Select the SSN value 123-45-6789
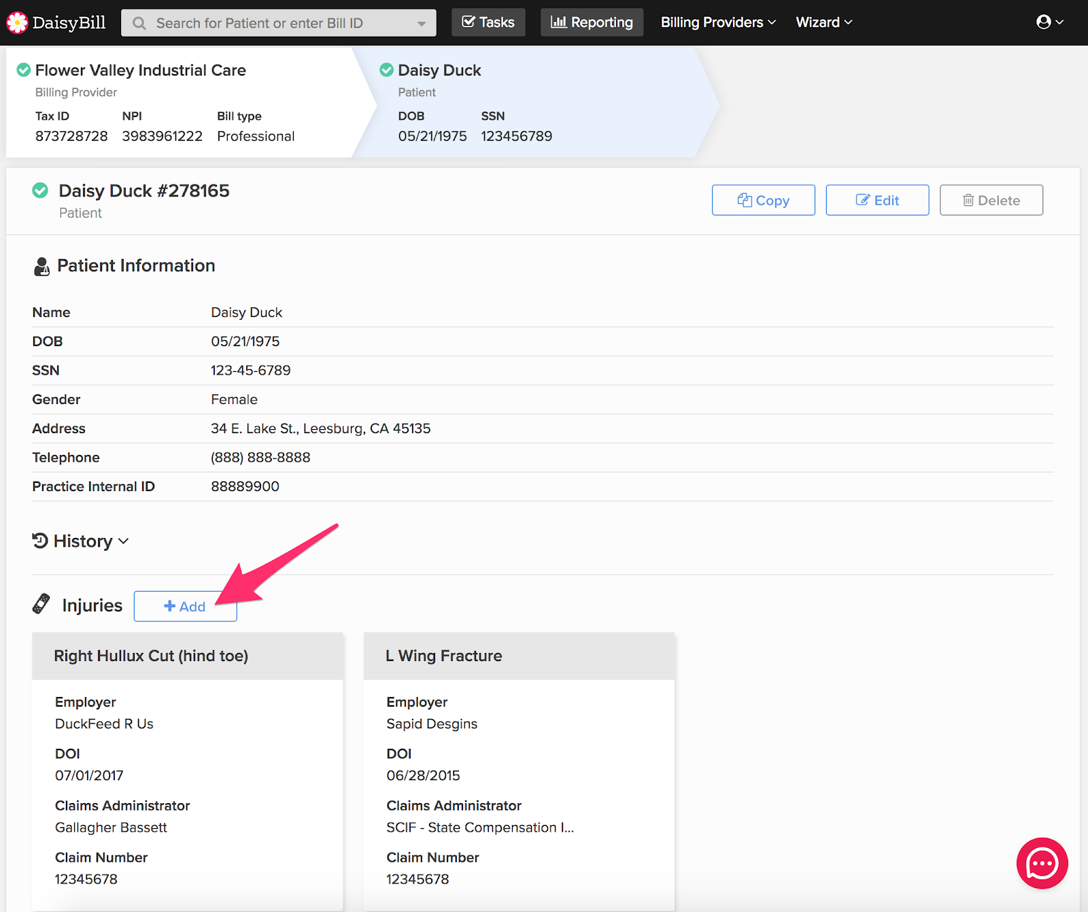The height and width of the screenshot is (912, 1088). pyautogui.click(x=251, y=370)
